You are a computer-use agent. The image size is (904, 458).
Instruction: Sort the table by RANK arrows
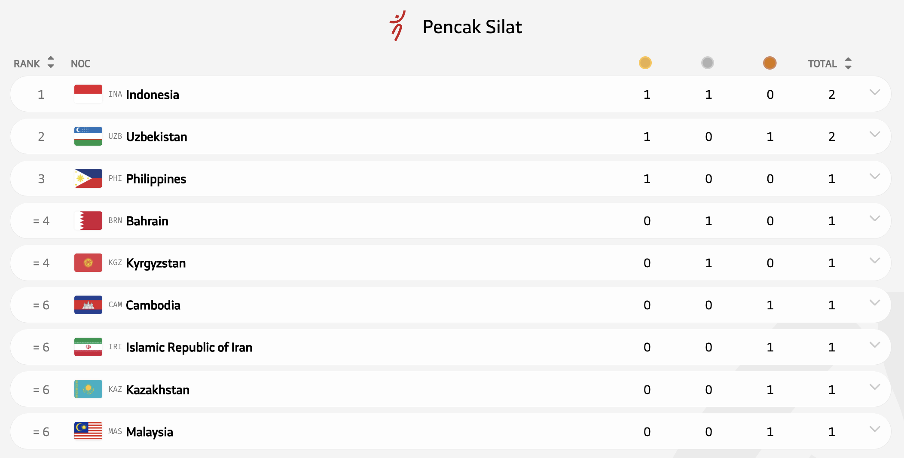click(x=51, y=62)
